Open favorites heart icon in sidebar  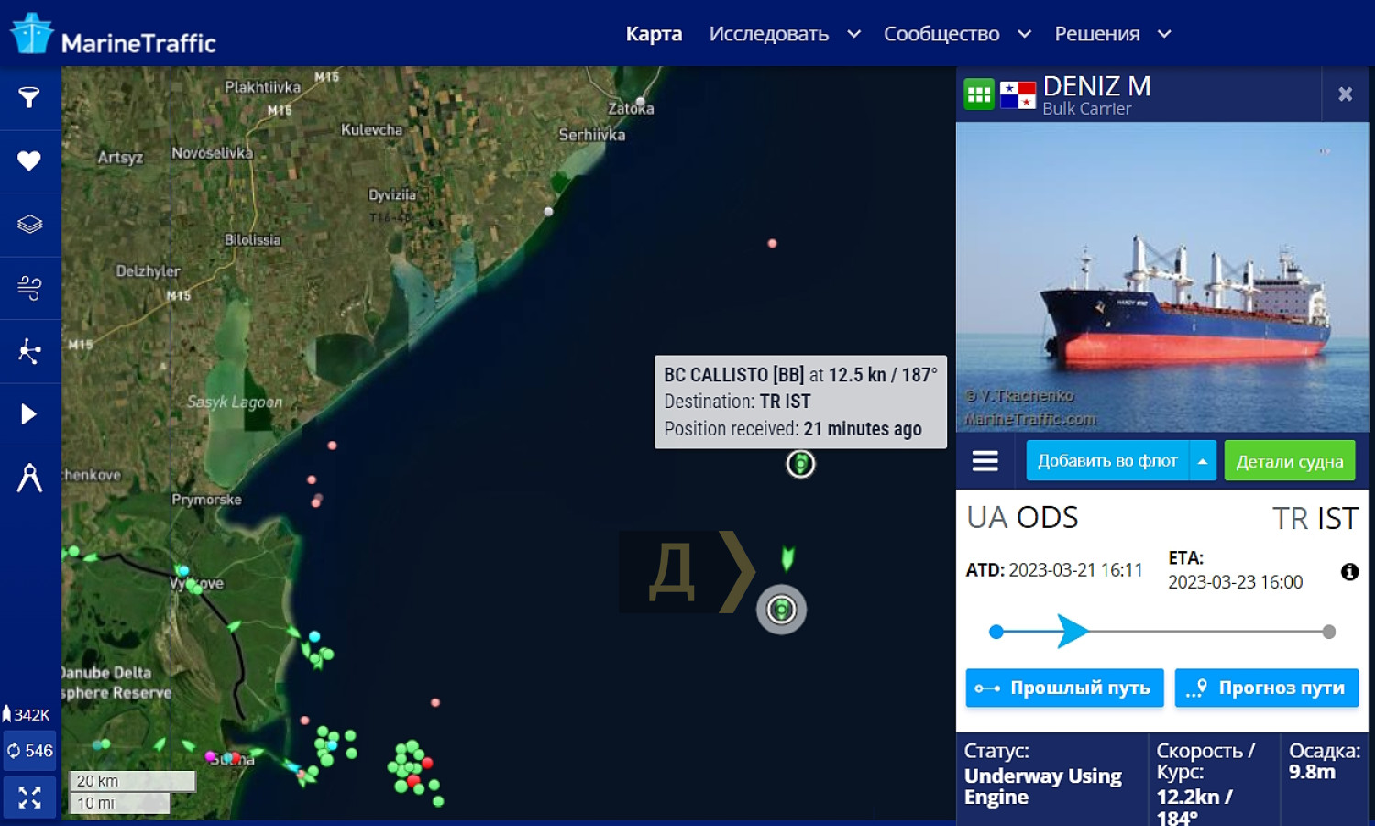(29, 161)
